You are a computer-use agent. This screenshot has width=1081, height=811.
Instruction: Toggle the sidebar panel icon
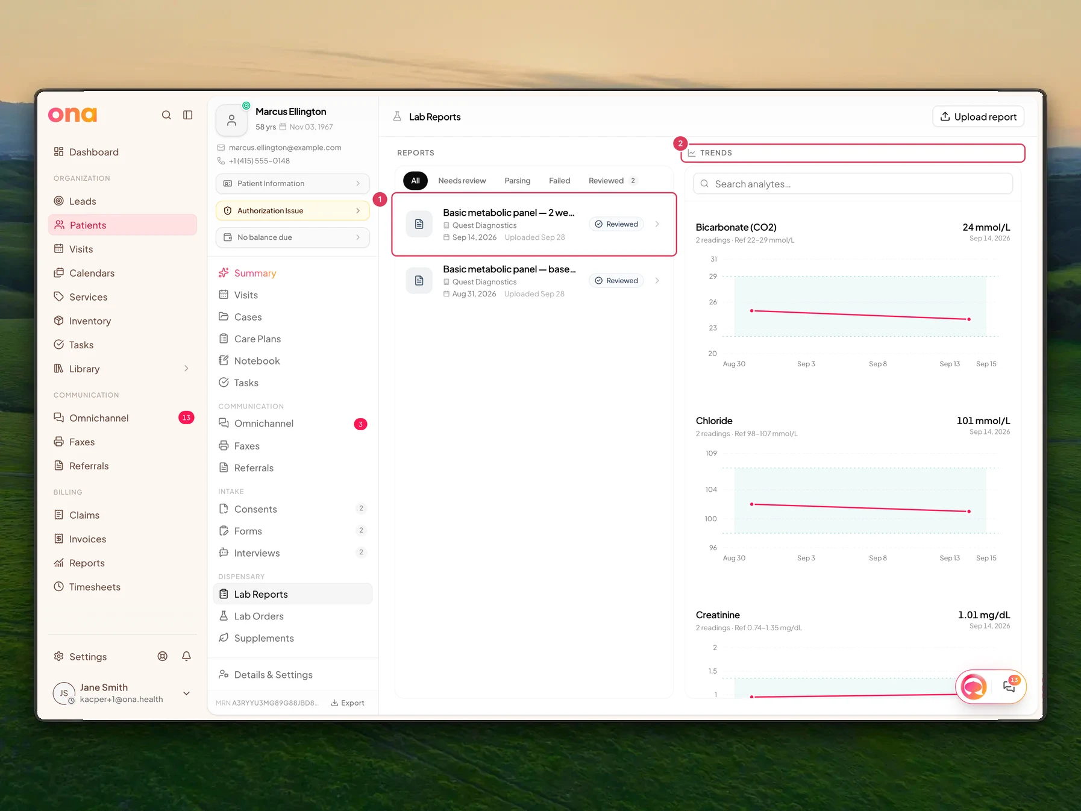tap(188, 115)
